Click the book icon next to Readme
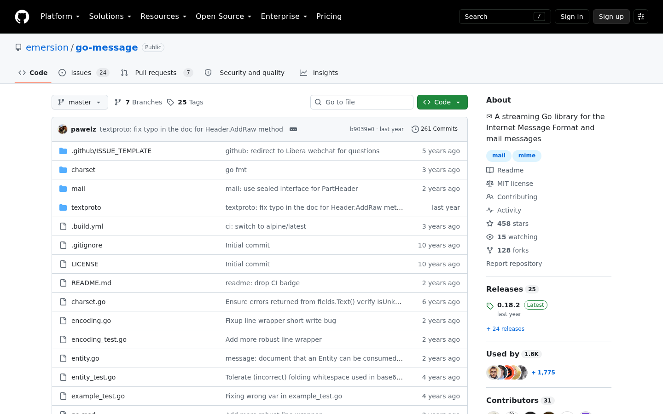This screenshot has height=414, width=663. click(490, 170)
